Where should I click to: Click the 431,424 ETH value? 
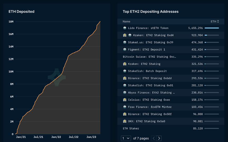pyautogui.click(x=197, y=50)
